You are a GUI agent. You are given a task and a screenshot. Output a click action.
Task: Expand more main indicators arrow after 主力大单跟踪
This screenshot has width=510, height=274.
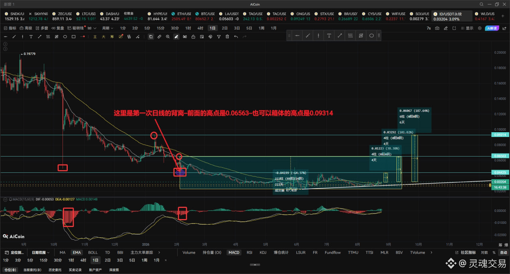[159, 252]
